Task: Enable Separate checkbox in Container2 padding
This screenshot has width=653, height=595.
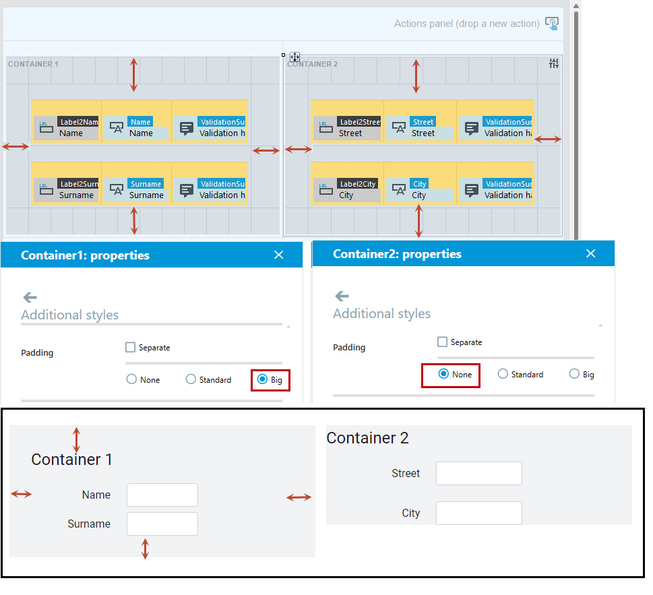Action: coord(442,342)
